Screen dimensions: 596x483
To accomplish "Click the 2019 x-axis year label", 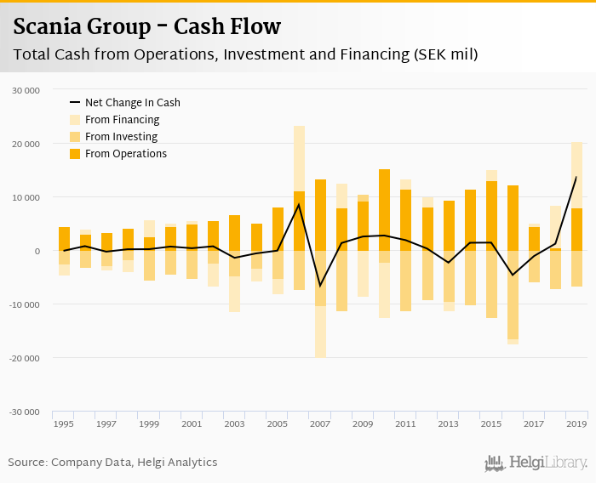I will point(576,423).
